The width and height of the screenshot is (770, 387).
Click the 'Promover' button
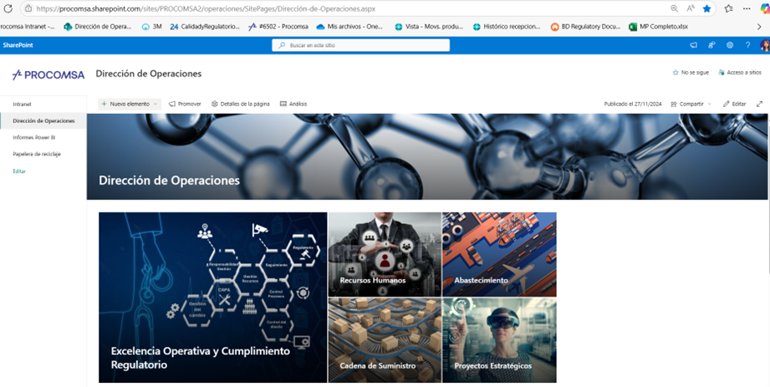tap(185, 104)
